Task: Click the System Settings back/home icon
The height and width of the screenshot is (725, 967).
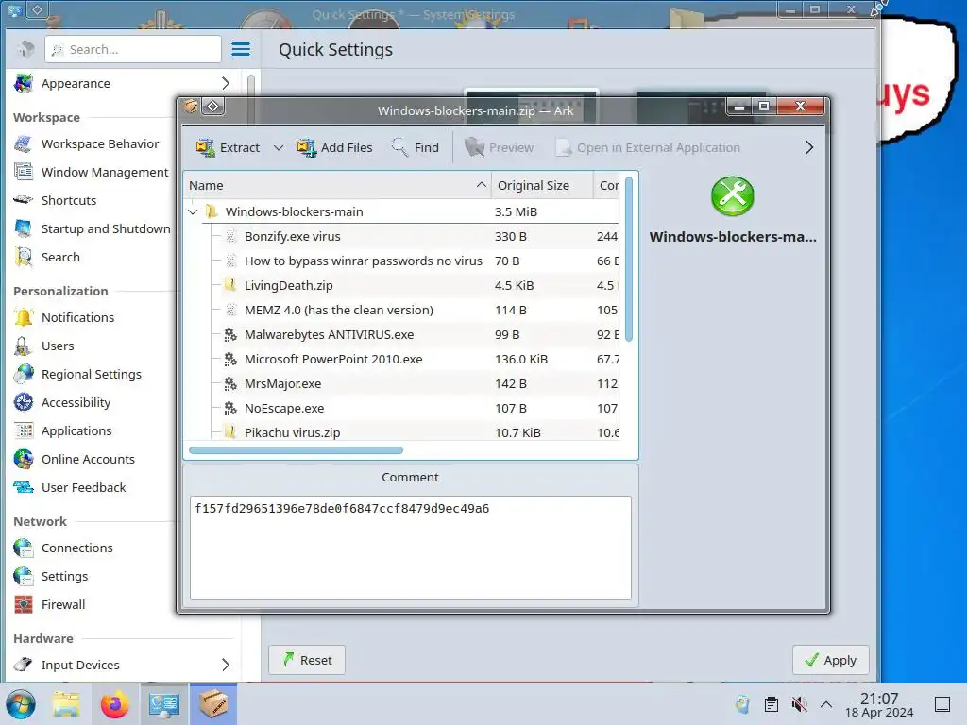Action: click(x=25, y=49)
